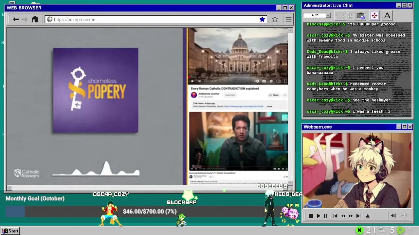This screenshot has width=419, height=235.
Task: Click the green Kick icon in taskbar tray
Action: (x=360, y=230)
